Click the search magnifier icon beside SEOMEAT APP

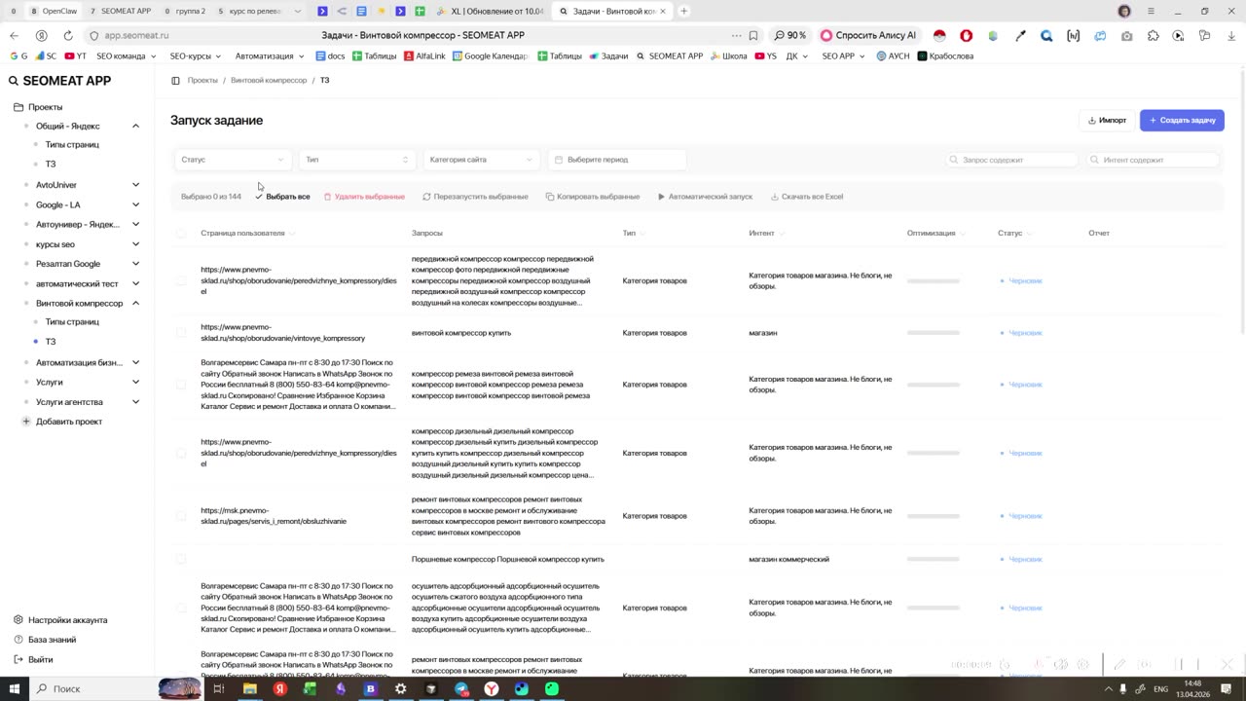[14, 81]
